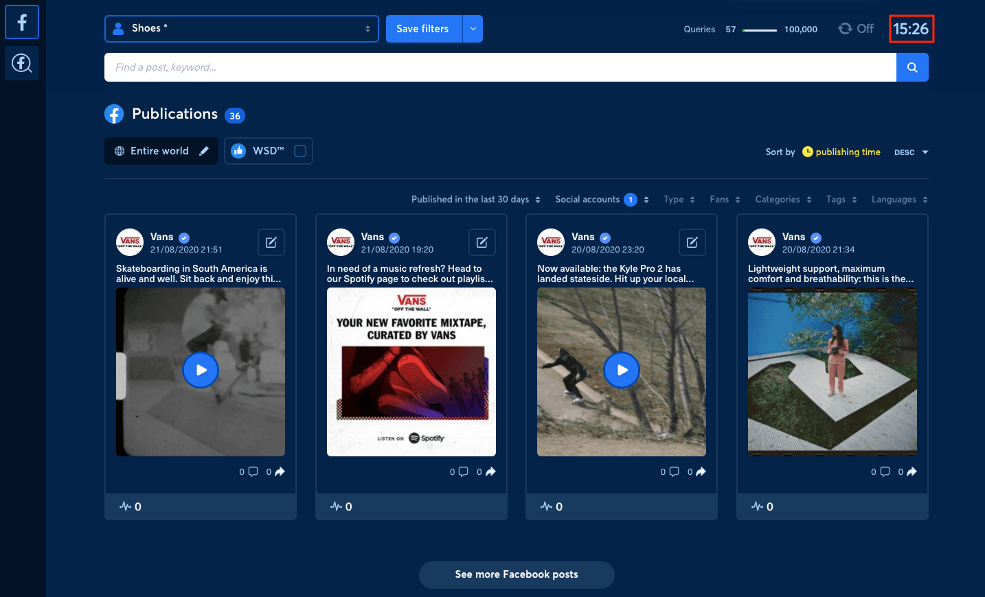The height and width of the screenshot is (597, 985).
Task: Open the Languages filter dropdown
Action: [x=900, y=200]
